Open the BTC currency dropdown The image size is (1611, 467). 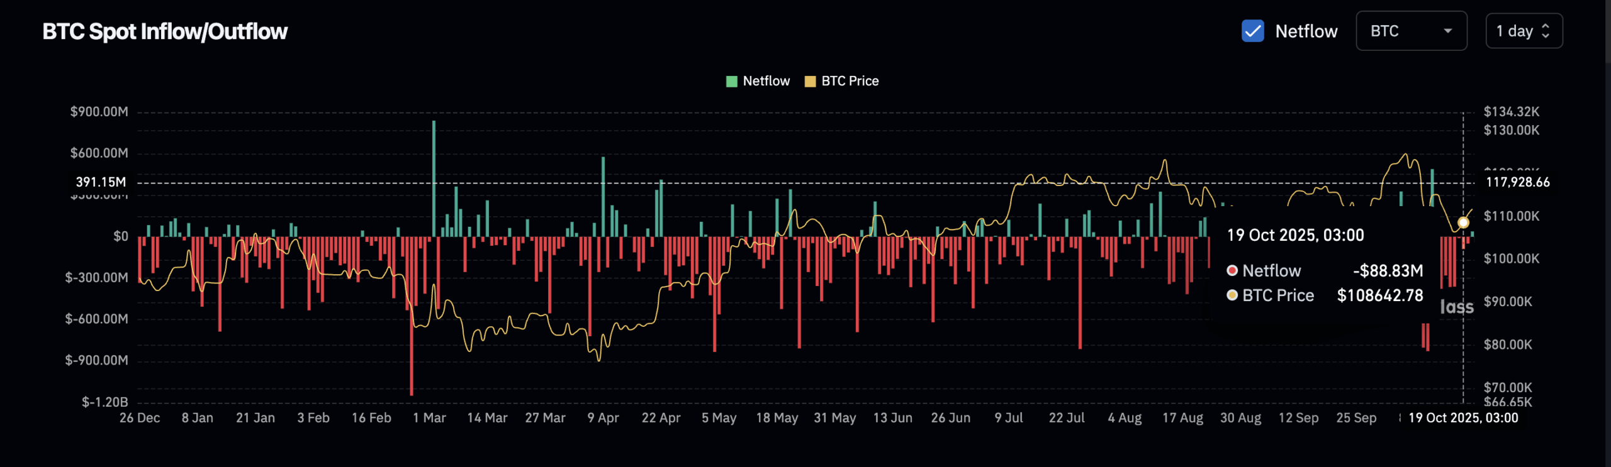point(1411,31)
